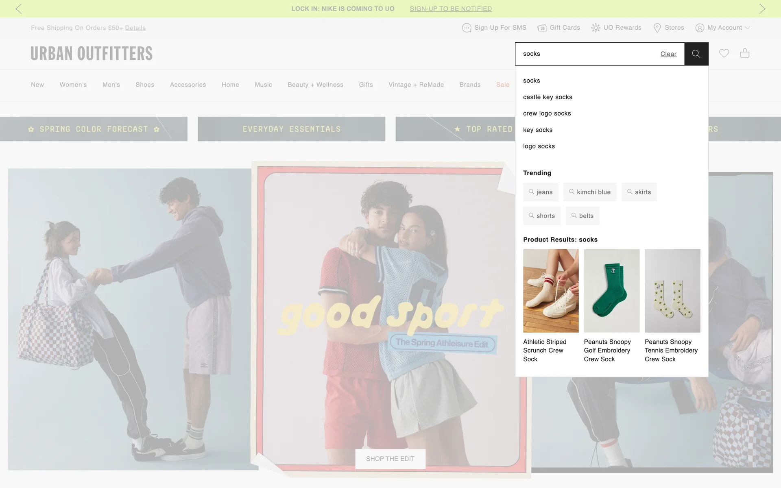Select the trending 'kimchi blue' chip

(589, 192)
